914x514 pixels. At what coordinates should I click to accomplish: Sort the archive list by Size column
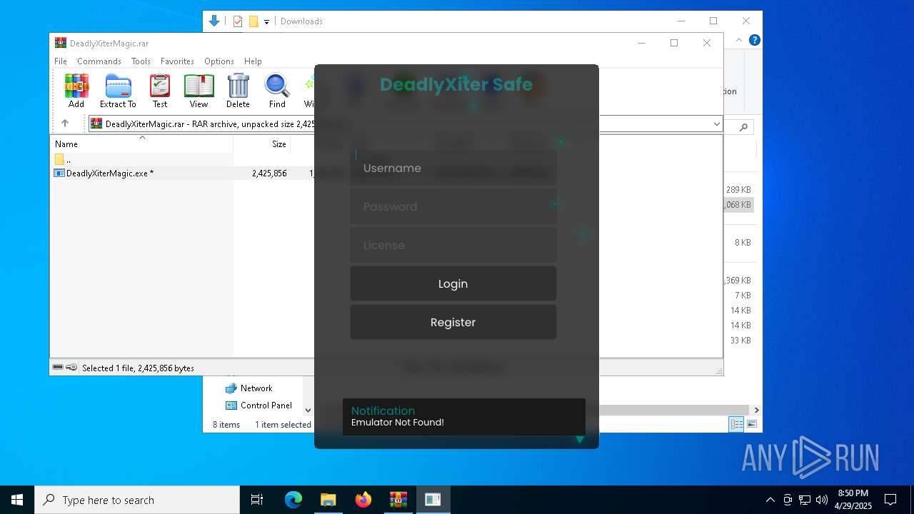(x=262, y=143)
